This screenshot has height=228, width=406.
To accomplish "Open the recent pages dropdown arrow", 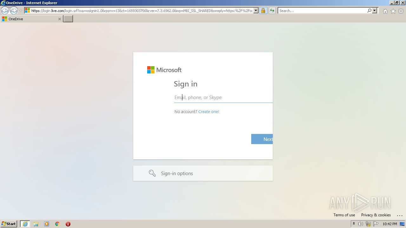I will (x=21, y=11).
